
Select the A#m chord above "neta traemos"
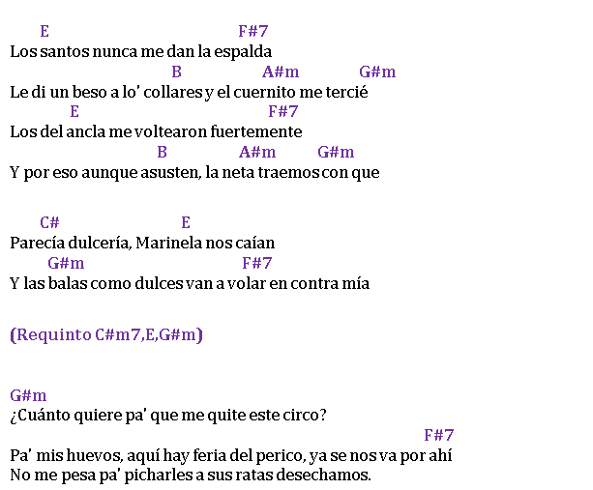257,152
